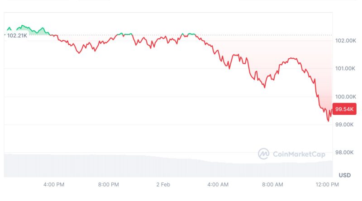Click the 102.00K price axis label

point(346,41)
